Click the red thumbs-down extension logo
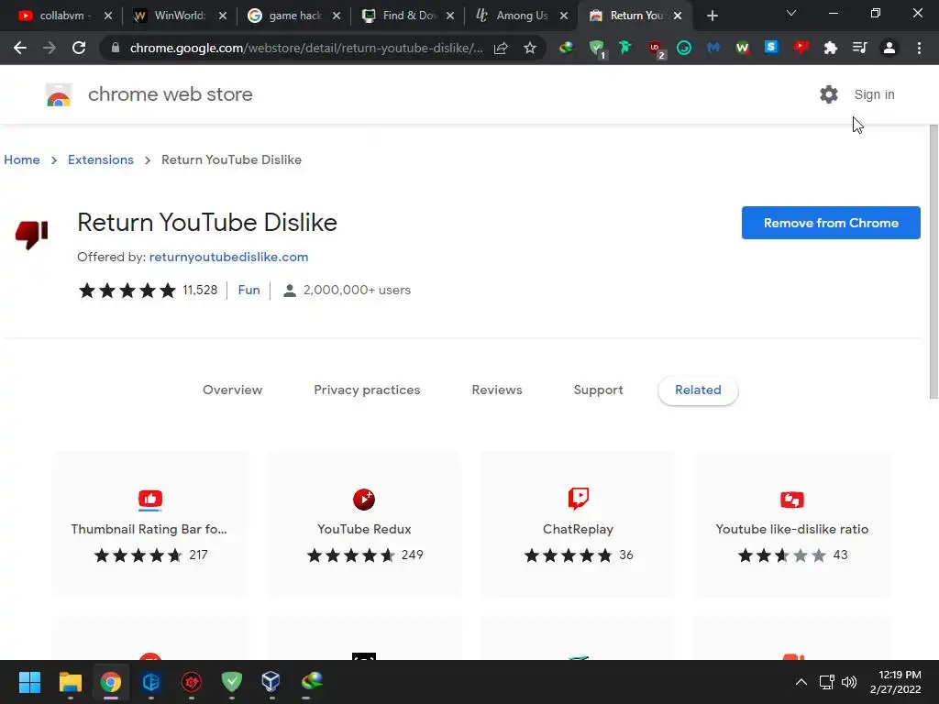Image resolution: width=939 pixels, height=704 pixels. 32,234
